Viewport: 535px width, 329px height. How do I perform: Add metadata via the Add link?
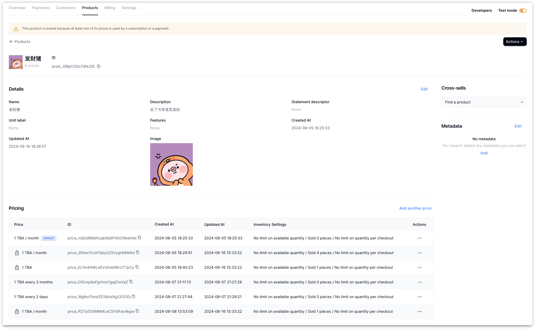[484, 153]
